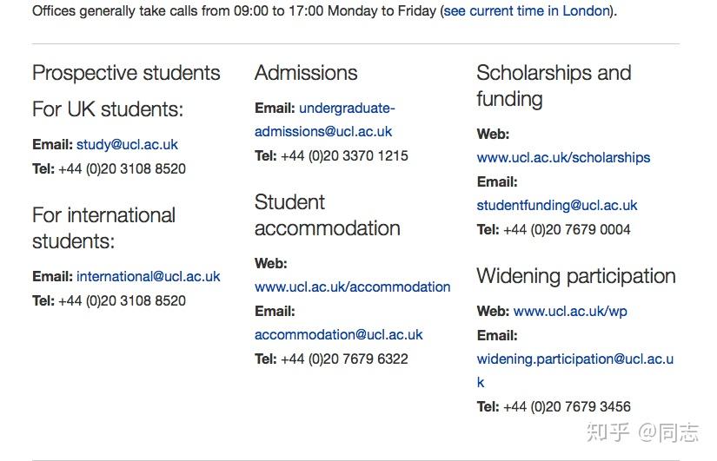717x461 pixels.
Task: Click the Admissions phone number ending 1215
Action: point(344,156)
